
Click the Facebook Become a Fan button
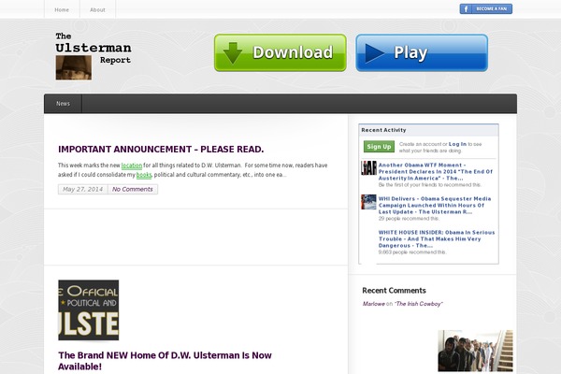pos(486,8)
